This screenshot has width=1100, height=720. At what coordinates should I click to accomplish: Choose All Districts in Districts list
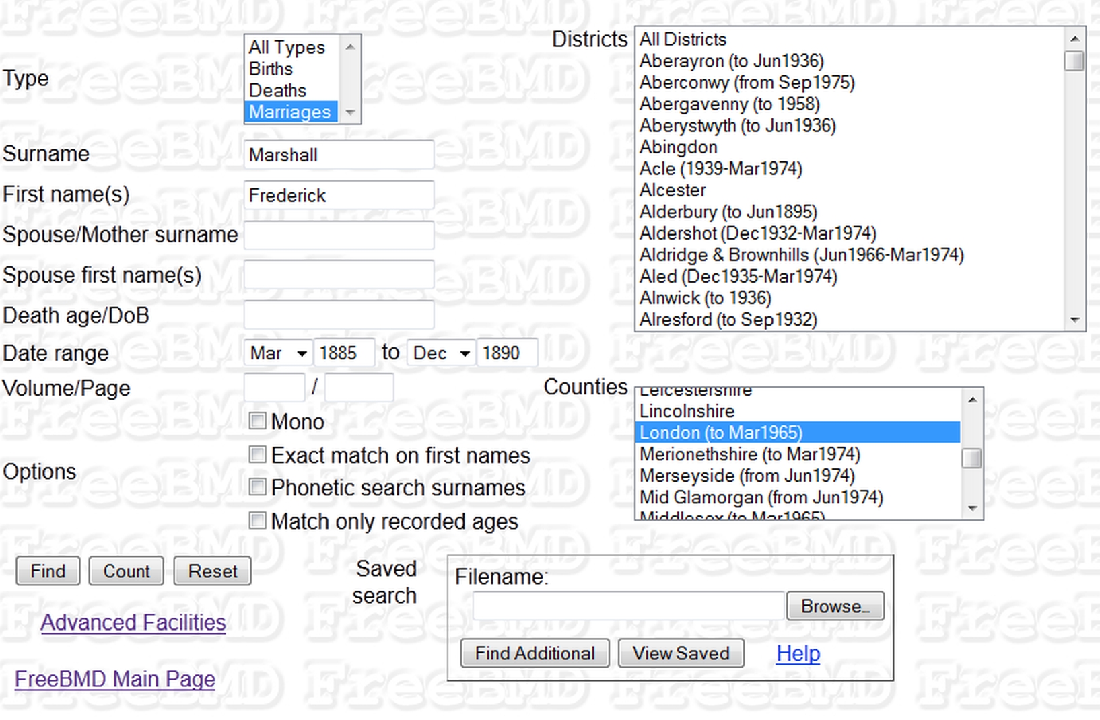850,39
